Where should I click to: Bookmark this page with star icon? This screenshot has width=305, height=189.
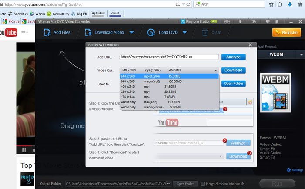[271, 4]
